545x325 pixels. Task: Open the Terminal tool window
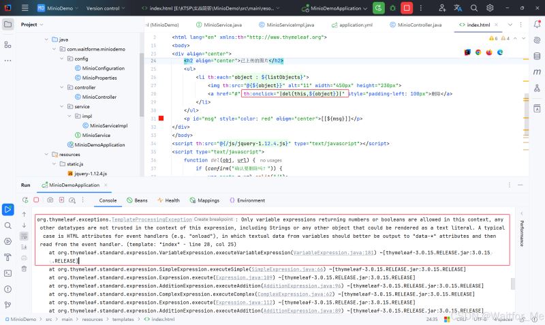[x=7, y=273]
